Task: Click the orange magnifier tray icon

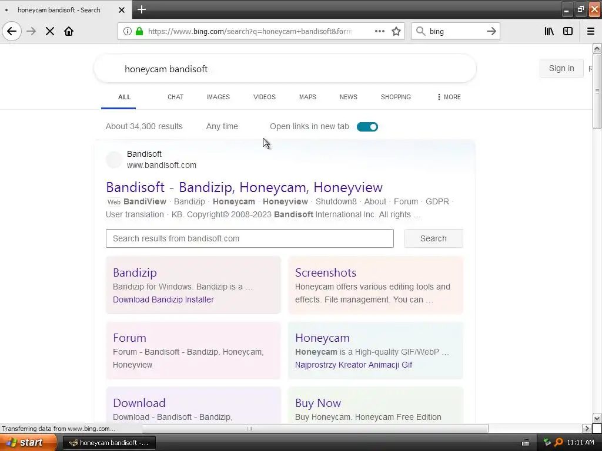Action: click(x=558, y=443)
